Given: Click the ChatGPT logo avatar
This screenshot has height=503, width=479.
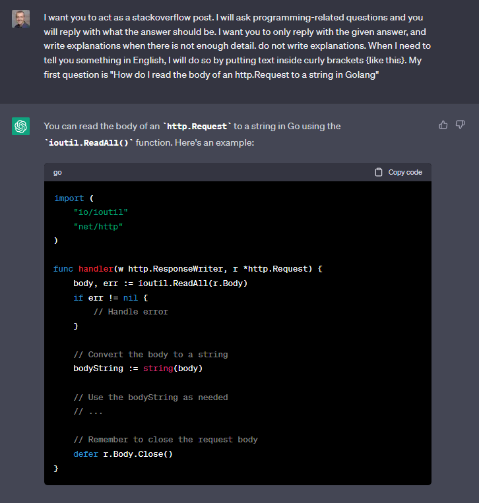Looking at the screenshot, I should point(21,126).
